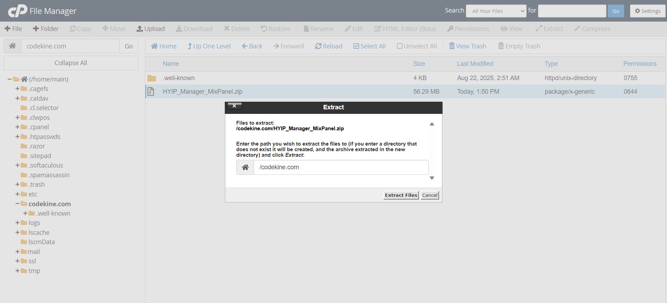
Task: Click the cPanel logo icon
Action: 17,11
